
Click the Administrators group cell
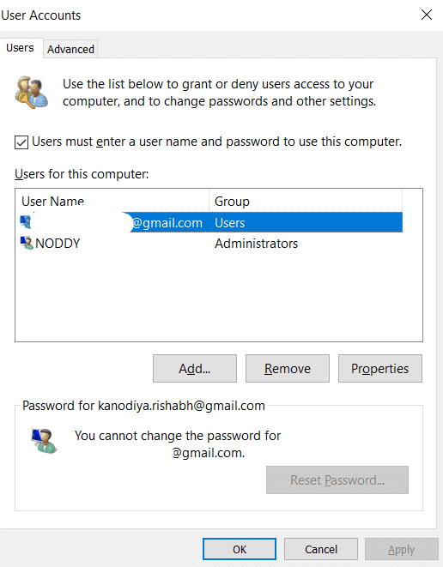[256, 244]
